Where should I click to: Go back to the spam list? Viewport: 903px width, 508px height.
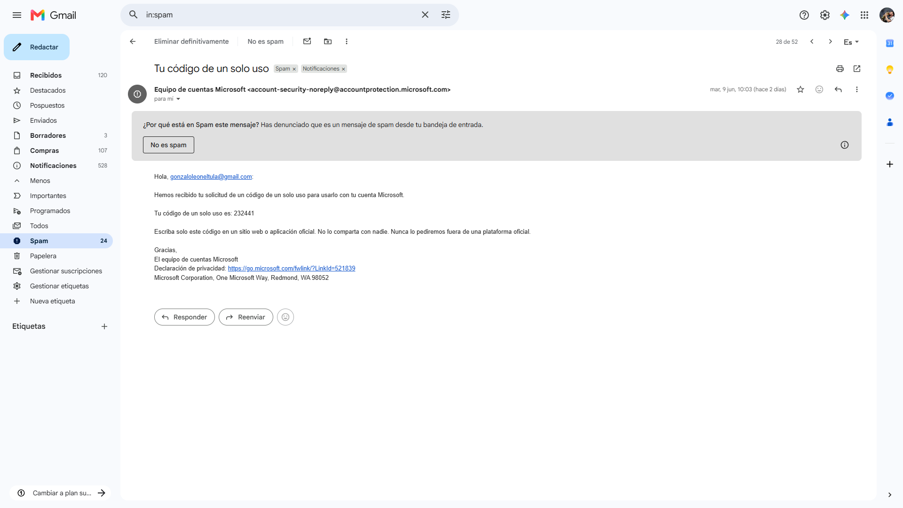pos(133,41)
